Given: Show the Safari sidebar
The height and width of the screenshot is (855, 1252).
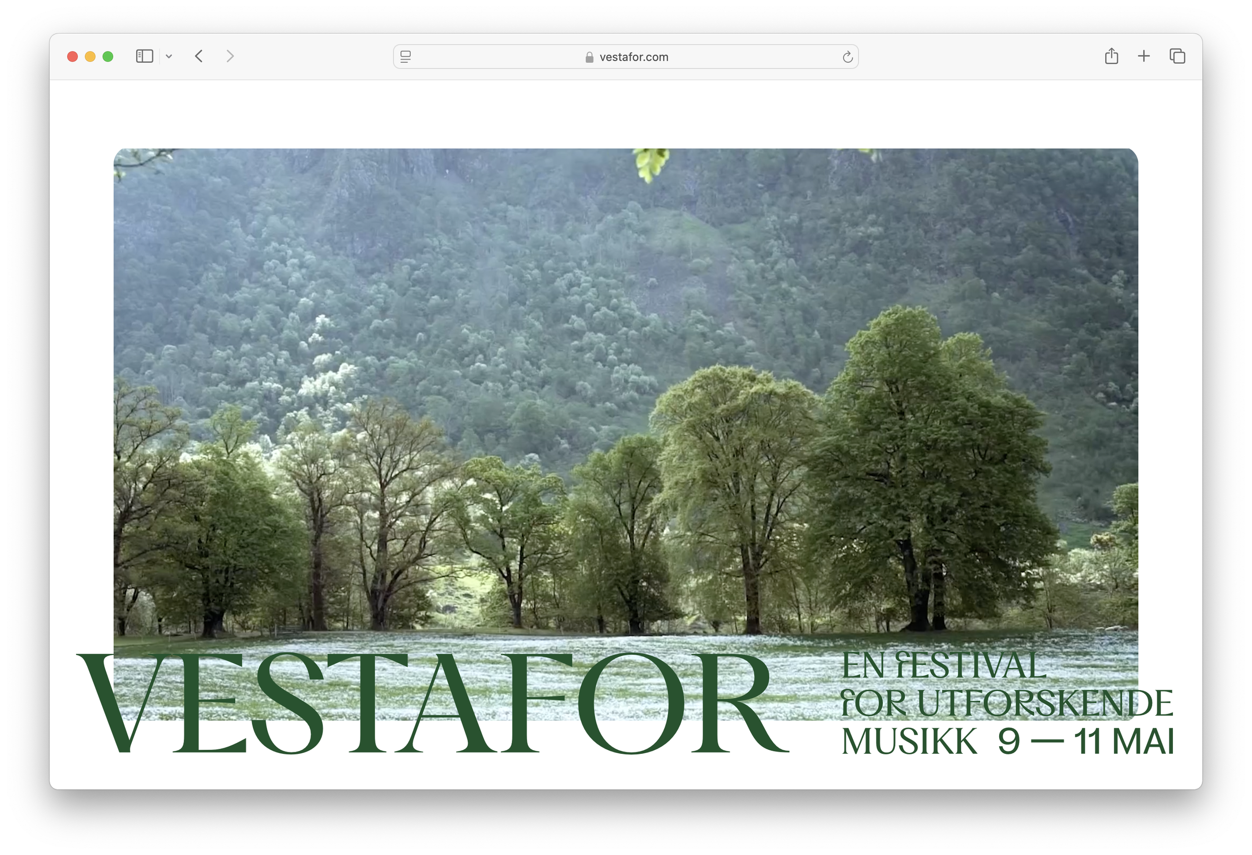Looking at the screenshot, I should pyautogui.click(x=144, y=56).
